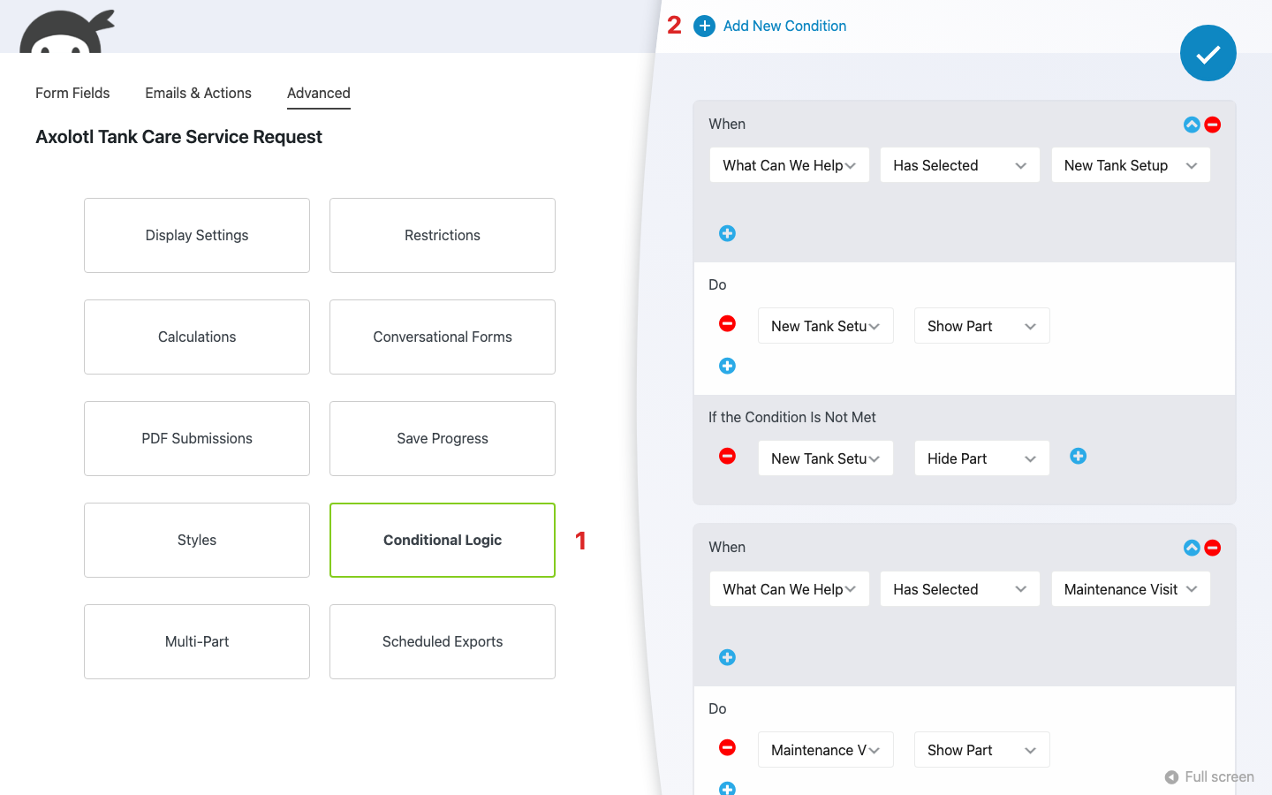Open Multi-Part settings
The image size is (1272, 795).
click(197, 641)
